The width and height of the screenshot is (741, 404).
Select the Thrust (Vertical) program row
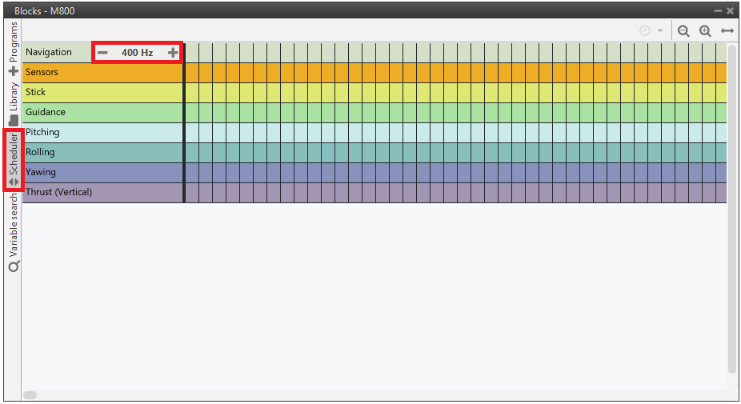pos(58,193)
